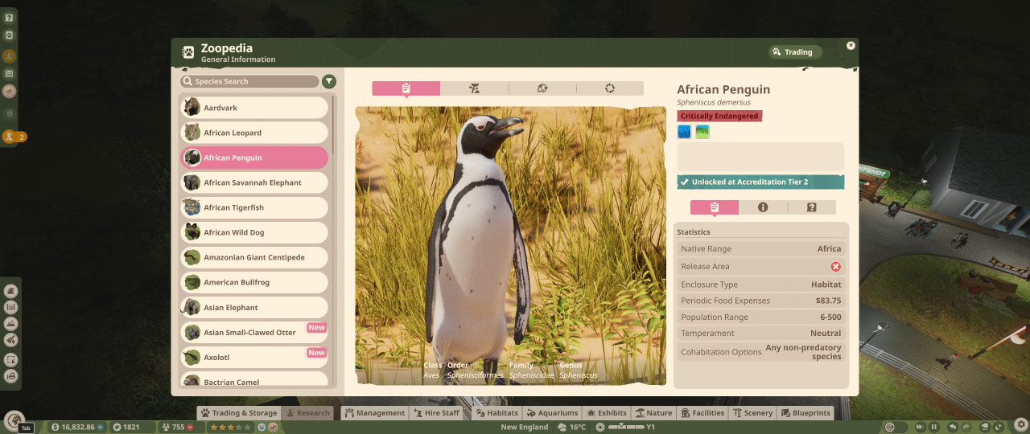Click the filter funnel icon beside Species Search

coord(329,81)
